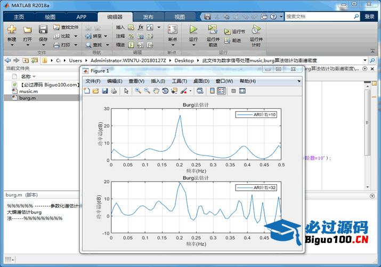Click the Breakpoints (断点) icon
381x267 pixels.
[173, 30]
